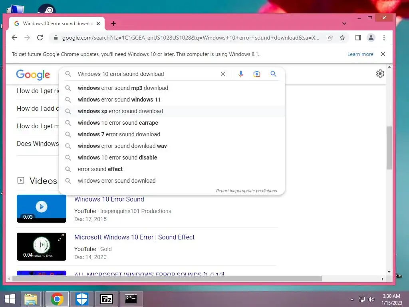Open the network icon in system tray

362,299
